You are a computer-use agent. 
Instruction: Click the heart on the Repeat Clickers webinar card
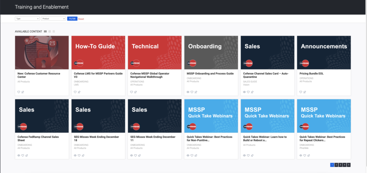tap(305, 155)
